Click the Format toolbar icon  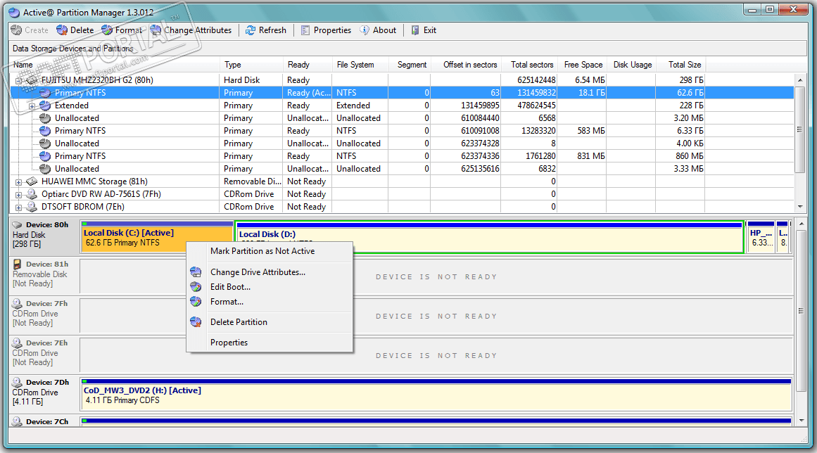pyautogui.click(x=107, y=30)
